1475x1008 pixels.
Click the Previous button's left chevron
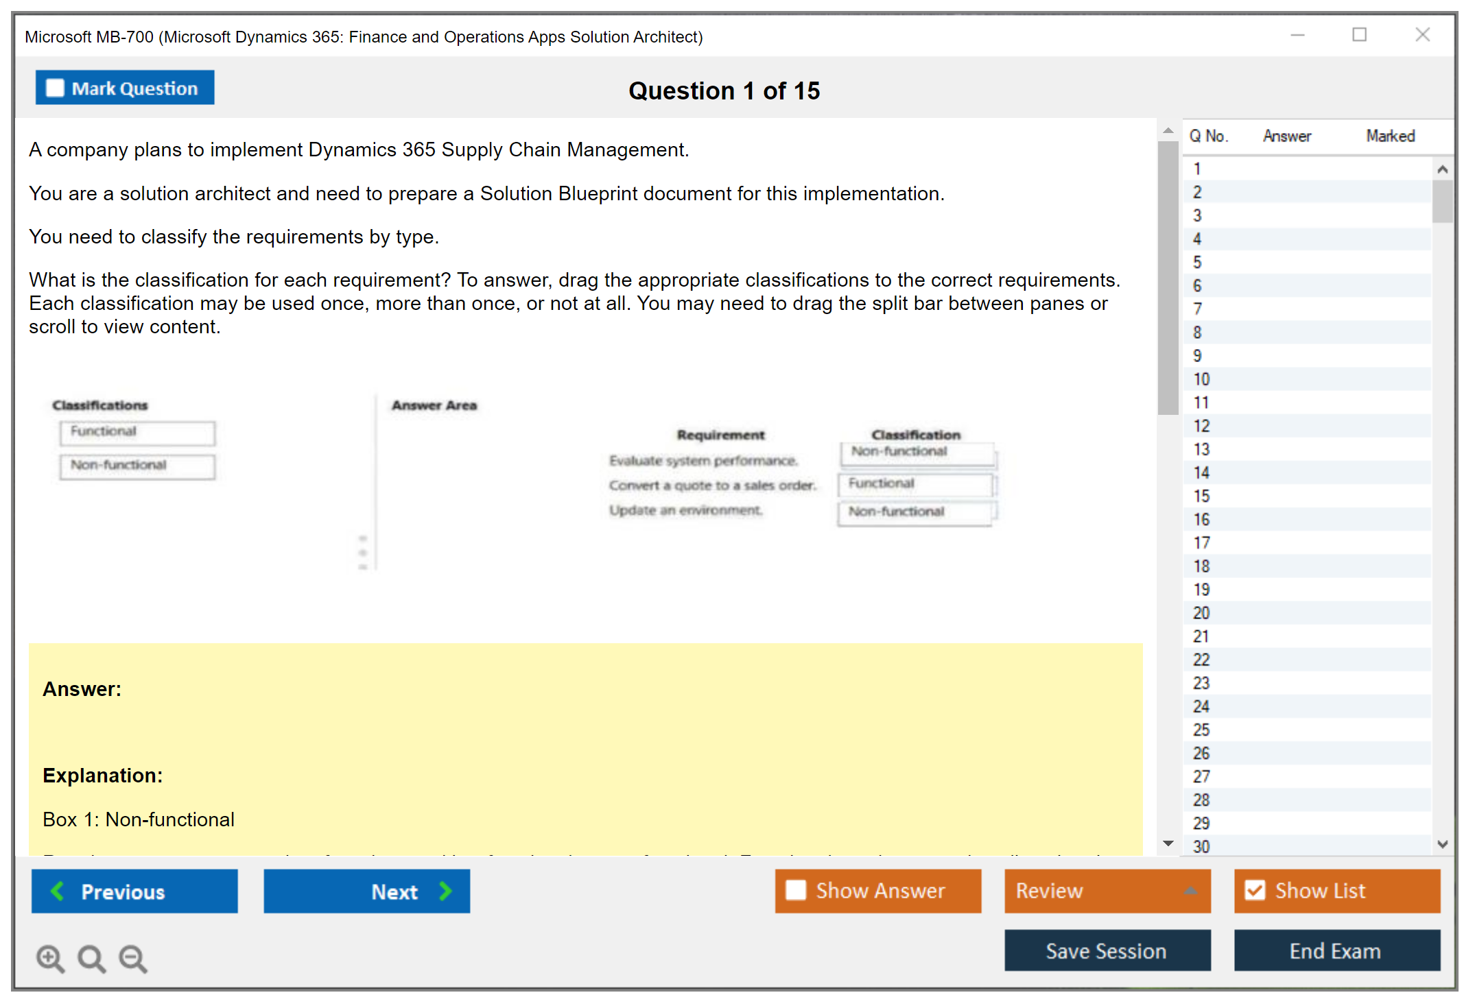(58, 891)
